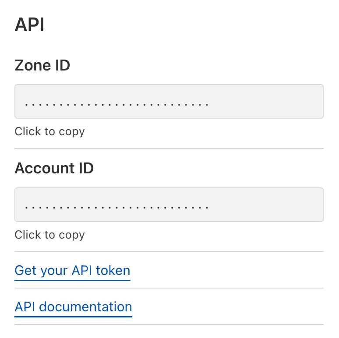339x338 pixels.
Task: Click the Account ID value field
Action: click(169, 205)
